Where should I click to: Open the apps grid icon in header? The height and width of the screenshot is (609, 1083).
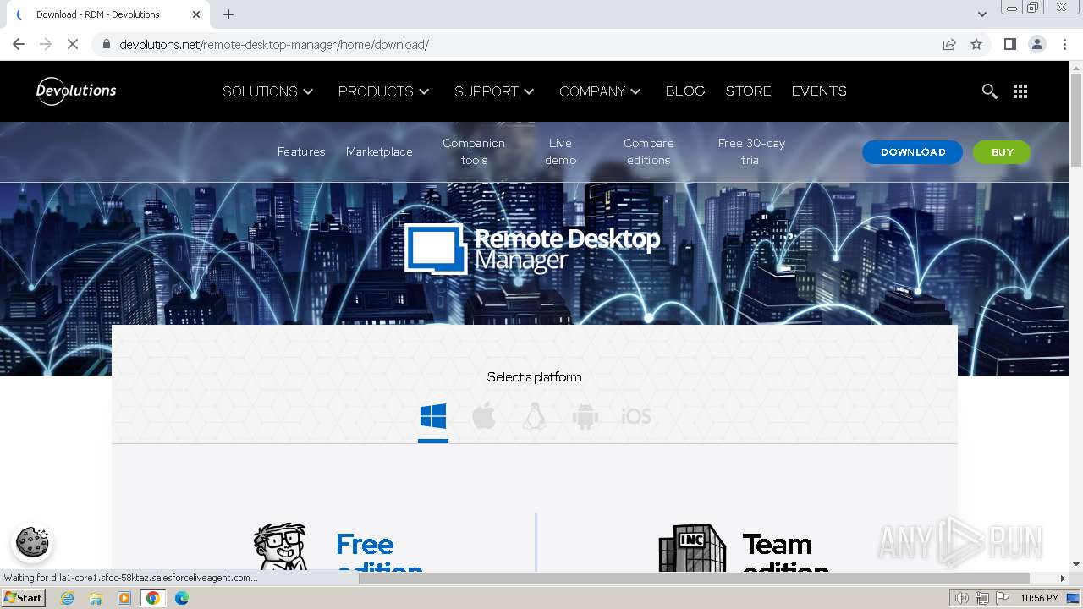pos(1020,91)
